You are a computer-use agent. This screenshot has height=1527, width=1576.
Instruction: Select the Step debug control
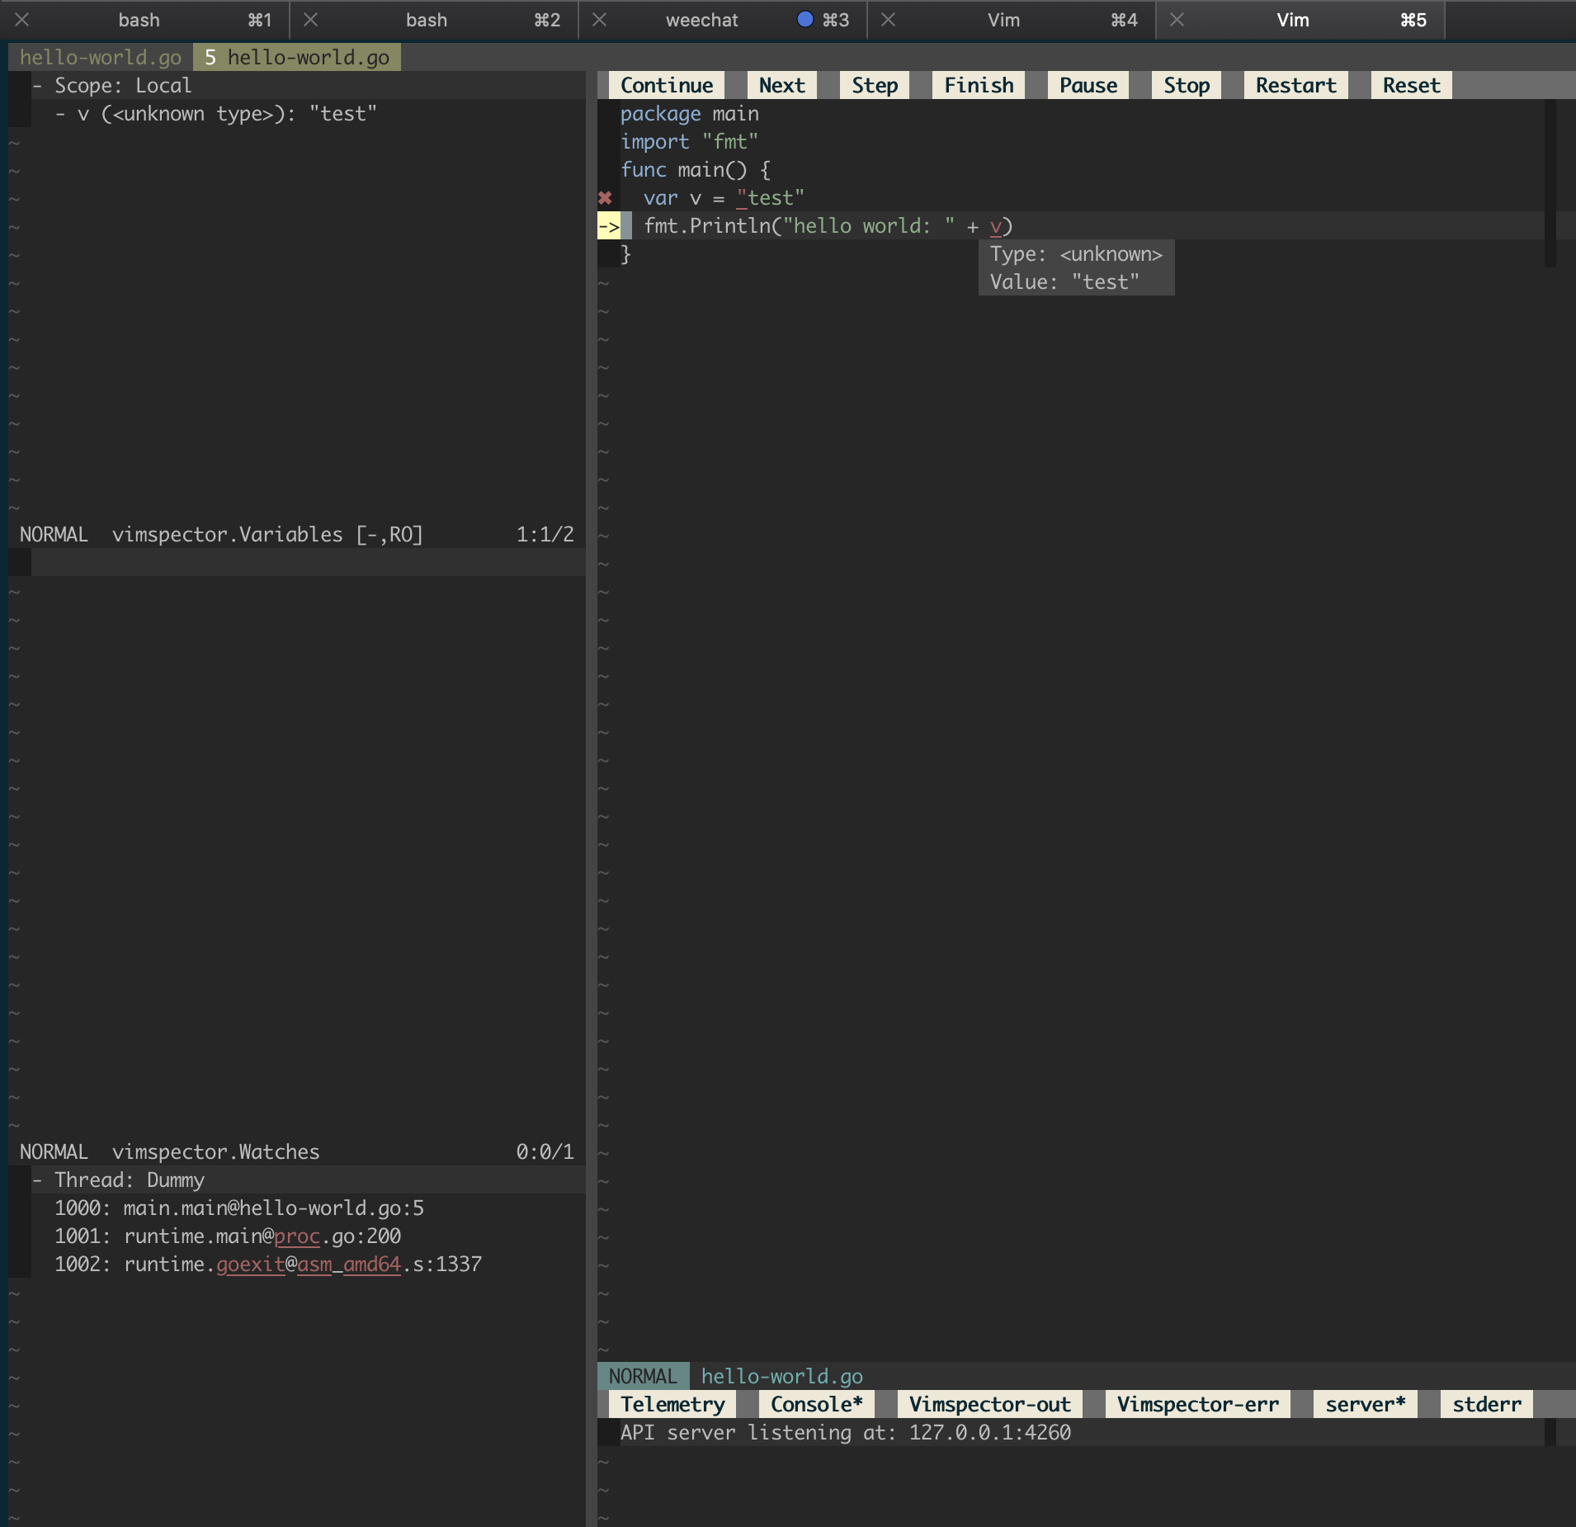tap(873, 84)
